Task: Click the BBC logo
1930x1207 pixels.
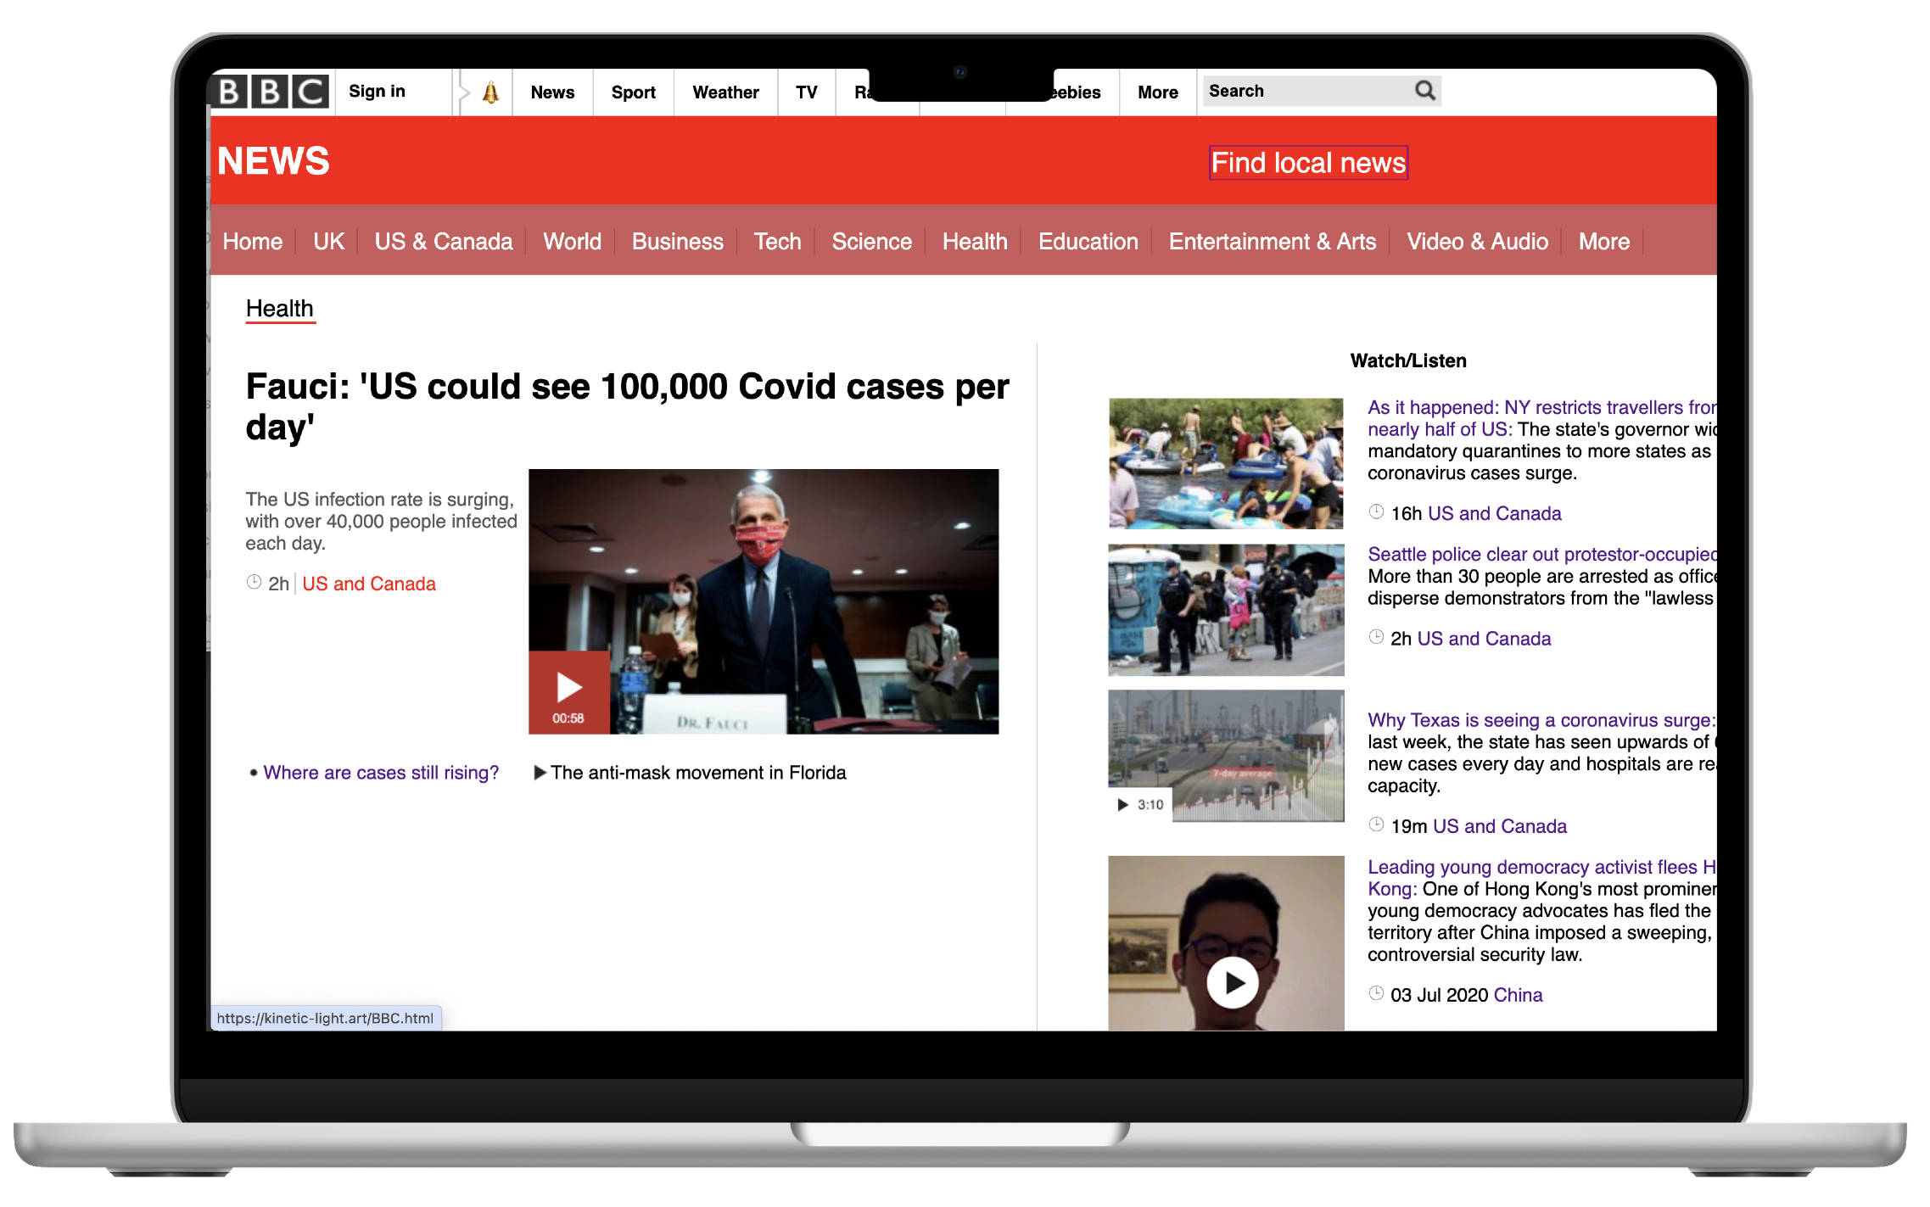Action: (270, 92)
